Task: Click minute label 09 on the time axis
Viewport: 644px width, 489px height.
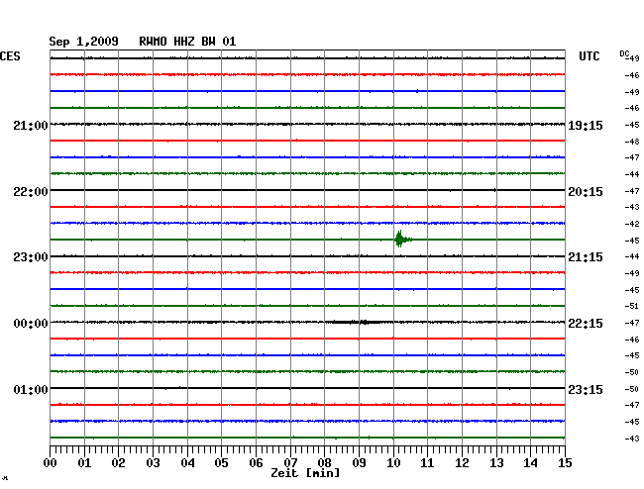Action: click(x=359, y=463)
